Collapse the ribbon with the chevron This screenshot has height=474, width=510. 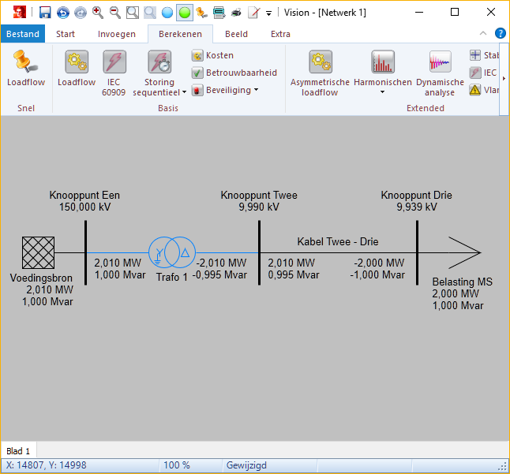484,34
